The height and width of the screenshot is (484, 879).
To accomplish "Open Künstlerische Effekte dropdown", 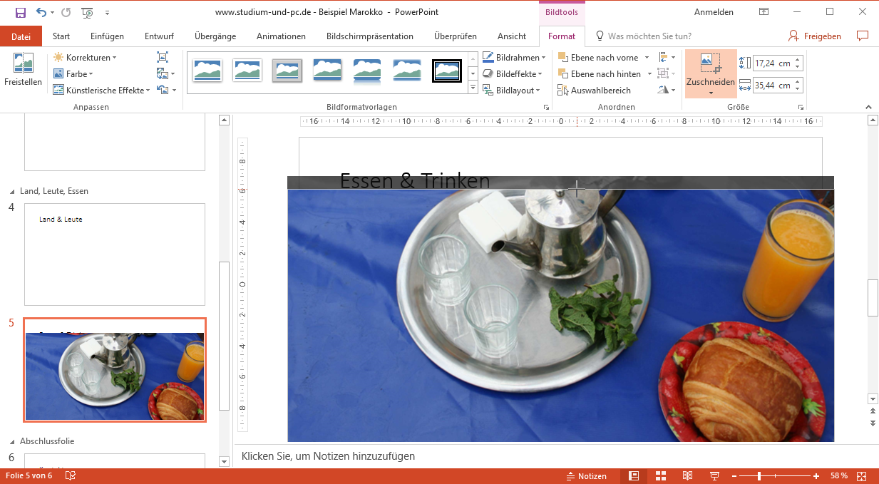I will [x=101, y=90].
